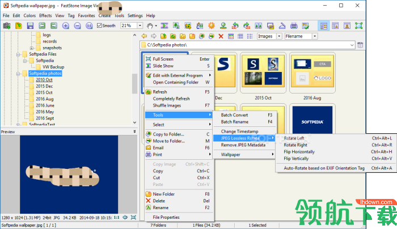Open the 21% zoom dropdown
Image resolution: width=397 pixels, height=229 pixels.
pos(140,26)
